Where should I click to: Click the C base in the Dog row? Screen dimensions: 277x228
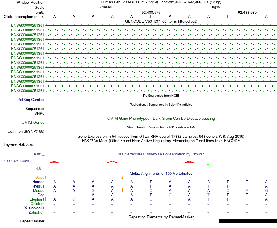(170, 195)
